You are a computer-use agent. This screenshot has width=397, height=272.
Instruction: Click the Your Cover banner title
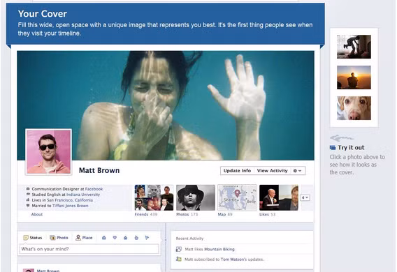[x=43, y=14]
